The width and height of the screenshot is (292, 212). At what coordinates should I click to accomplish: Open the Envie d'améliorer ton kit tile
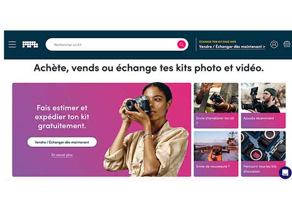[216, 106]
